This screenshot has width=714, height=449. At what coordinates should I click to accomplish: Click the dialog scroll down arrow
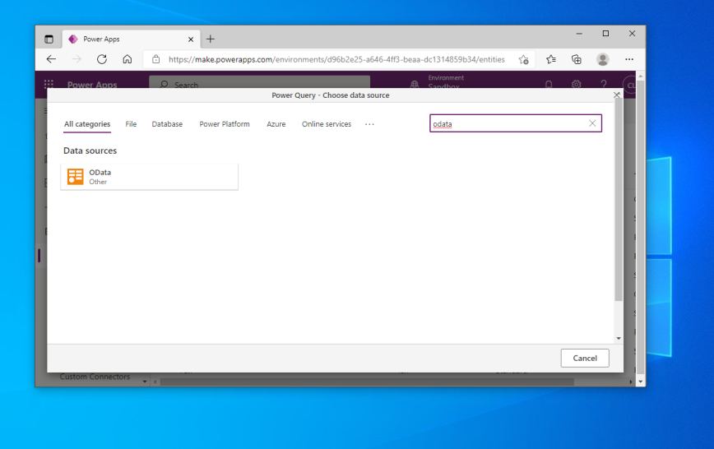pyautogui.click(x=619, y=338)
